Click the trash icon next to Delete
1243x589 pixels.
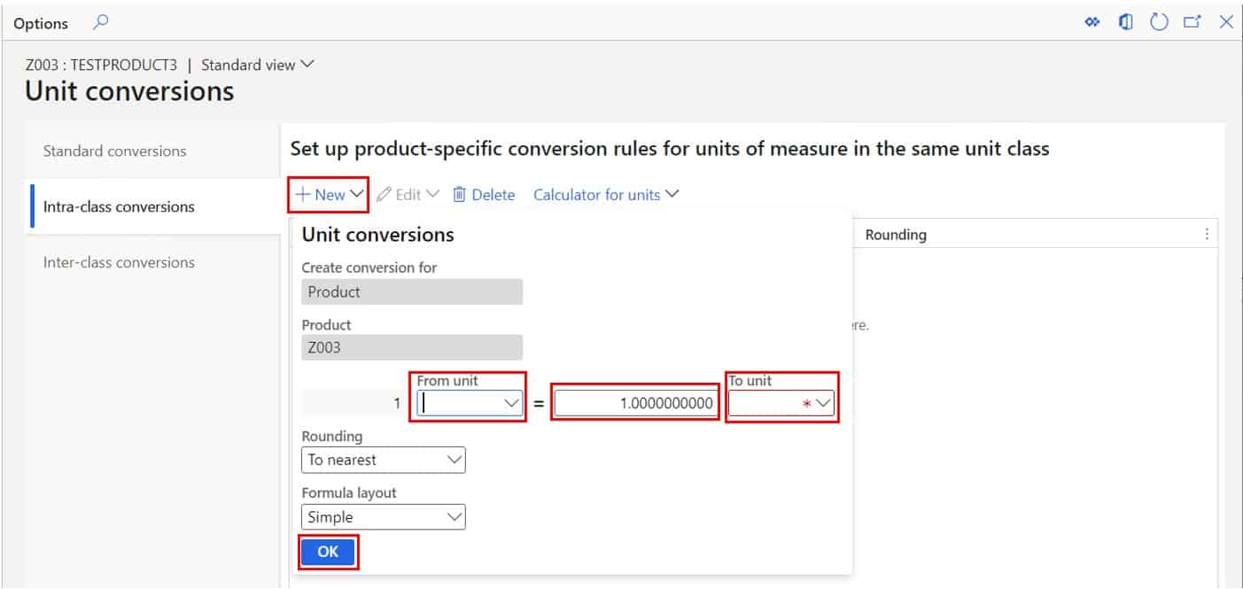tap(459, 194)
